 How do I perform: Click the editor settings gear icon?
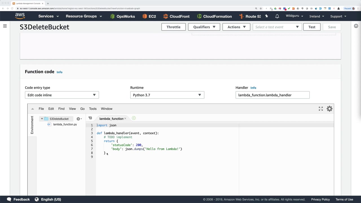point(329,109)
